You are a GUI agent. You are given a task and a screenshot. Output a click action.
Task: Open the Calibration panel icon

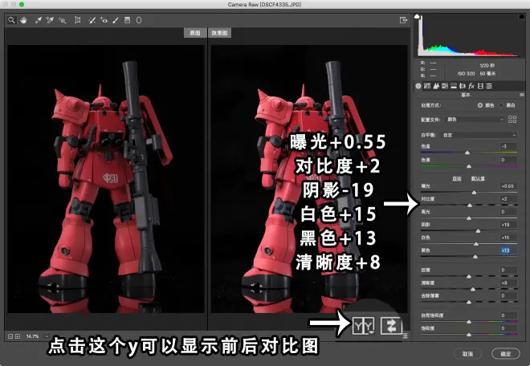point(480,86)
